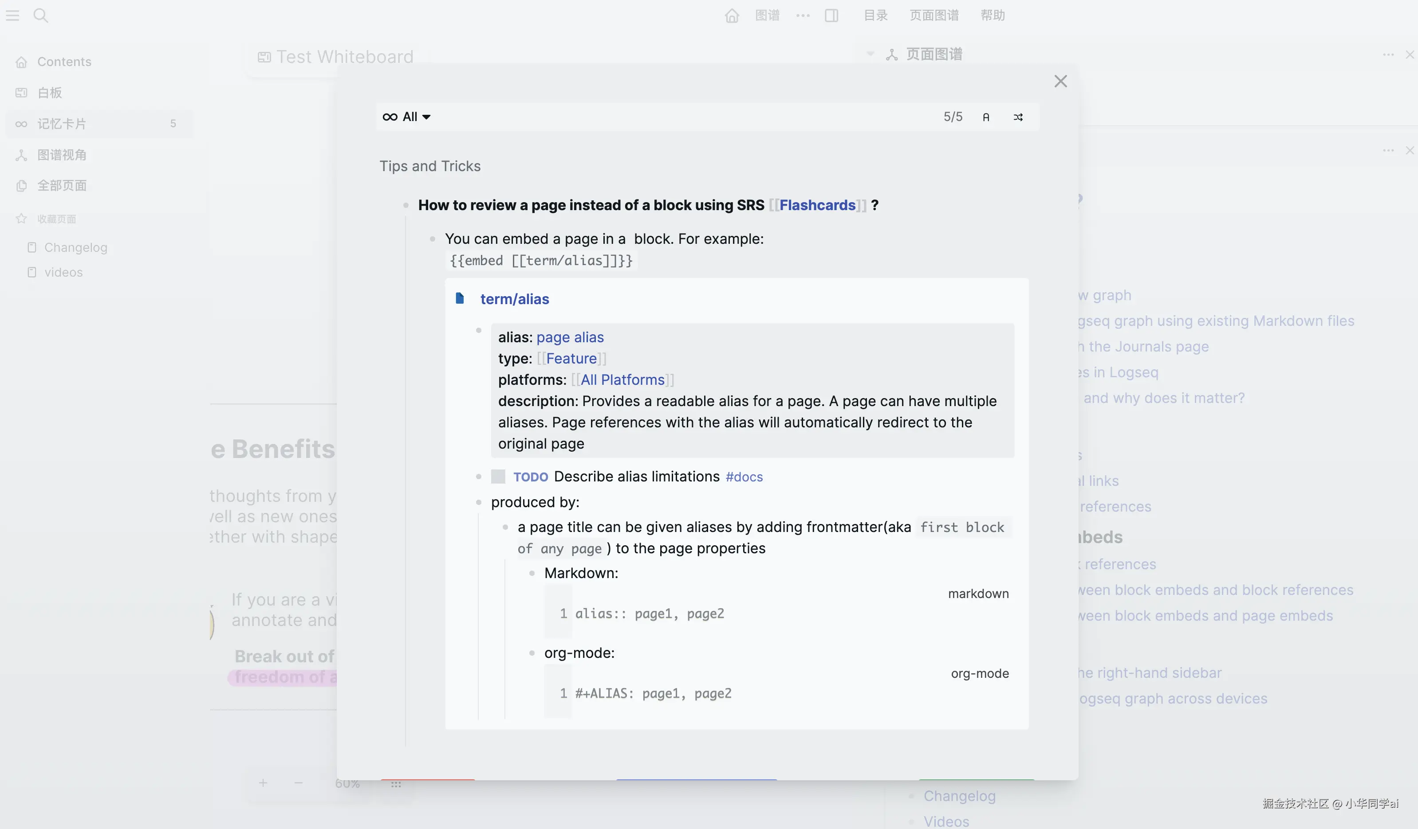Open the Flashcards page link
This screenshot has width=1418, height=829.
(817, 205)
